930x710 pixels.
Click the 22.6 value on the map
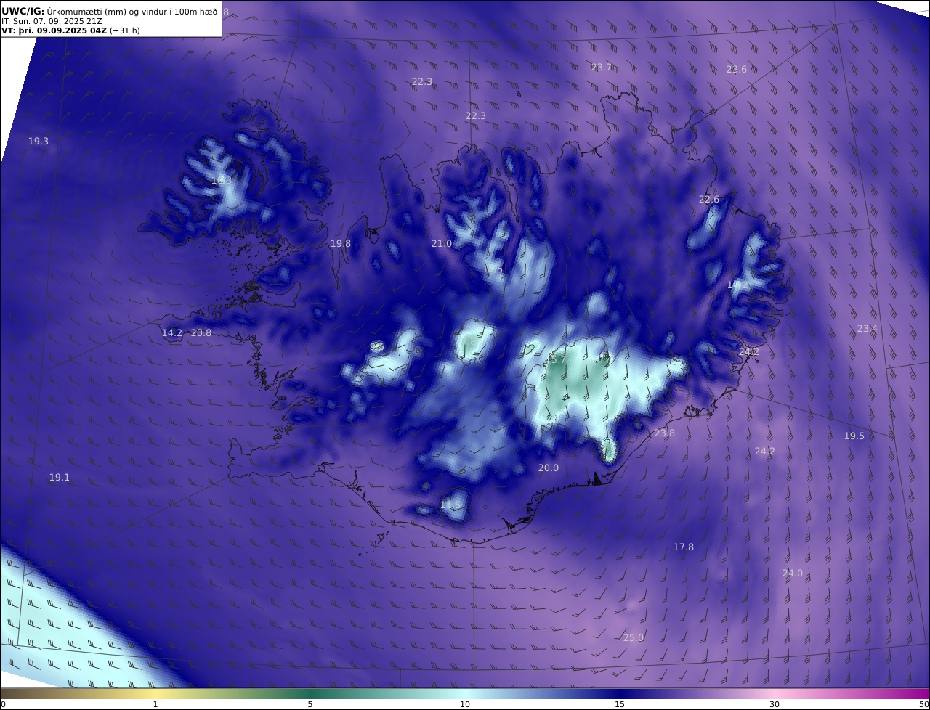coord(708,200)
